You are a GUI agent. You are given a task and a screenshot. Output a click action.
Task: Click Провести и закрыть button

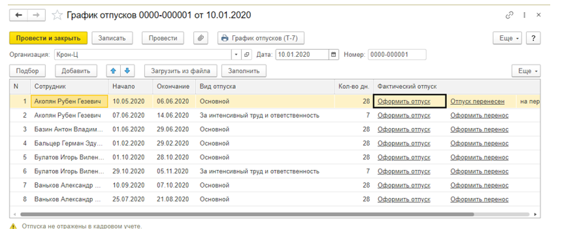(x=48, y=38)
